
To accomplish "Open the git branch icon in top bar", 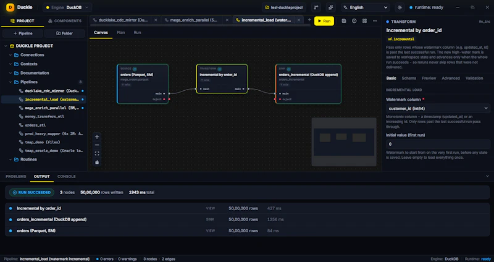I will pyautogui.click(x=316, y=7).
